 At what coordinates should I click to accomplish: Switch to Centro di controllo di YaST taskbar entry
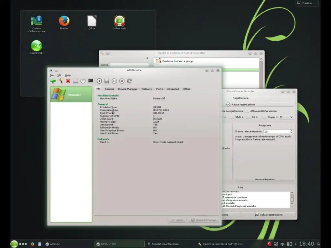coord(220,244)
